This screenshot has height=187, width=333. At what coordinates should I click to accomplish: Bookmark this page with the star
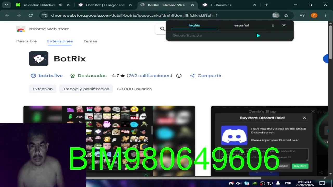[x=286, y=15]
